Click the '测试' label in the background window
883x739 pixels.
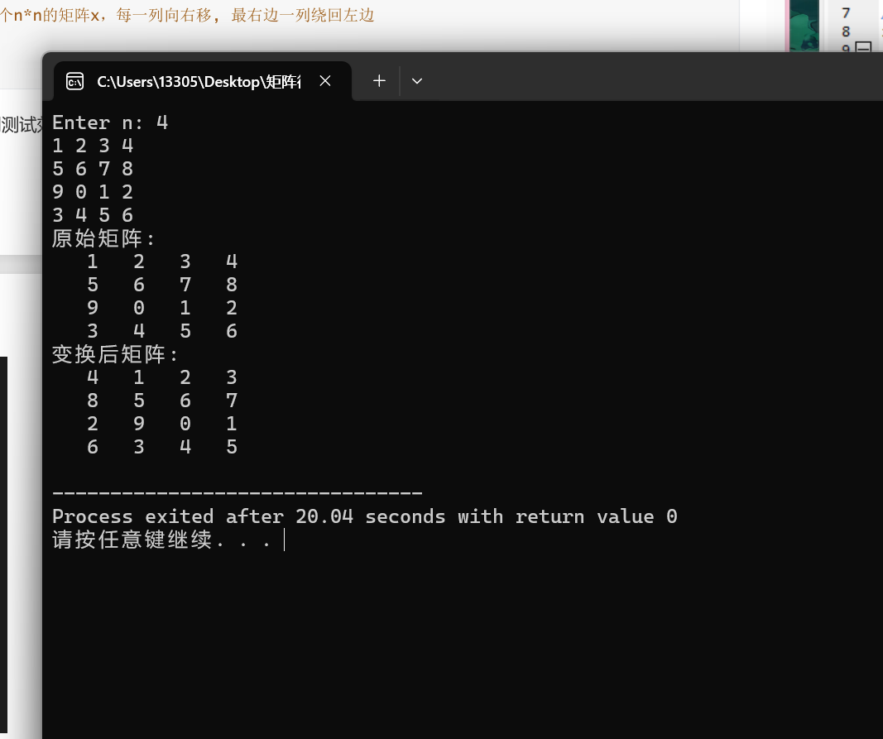coord(21,124)
